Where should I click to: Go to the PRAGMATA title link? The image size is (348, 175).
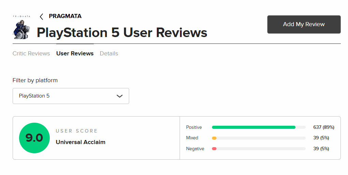pos(65,16)
